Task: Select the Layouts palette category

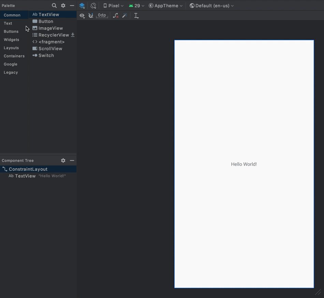Action: click(x=14, y=48)
